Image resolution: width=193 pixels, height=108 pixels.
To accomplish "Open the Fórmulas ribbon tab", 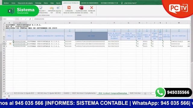I will point(38,3).
